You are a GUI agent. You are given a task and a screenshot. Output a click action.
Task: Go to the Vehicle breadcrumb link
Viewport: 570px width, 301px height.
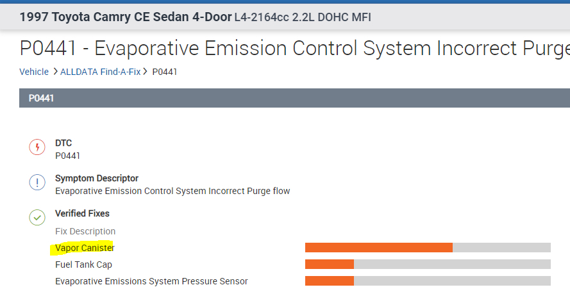(34, 72)
